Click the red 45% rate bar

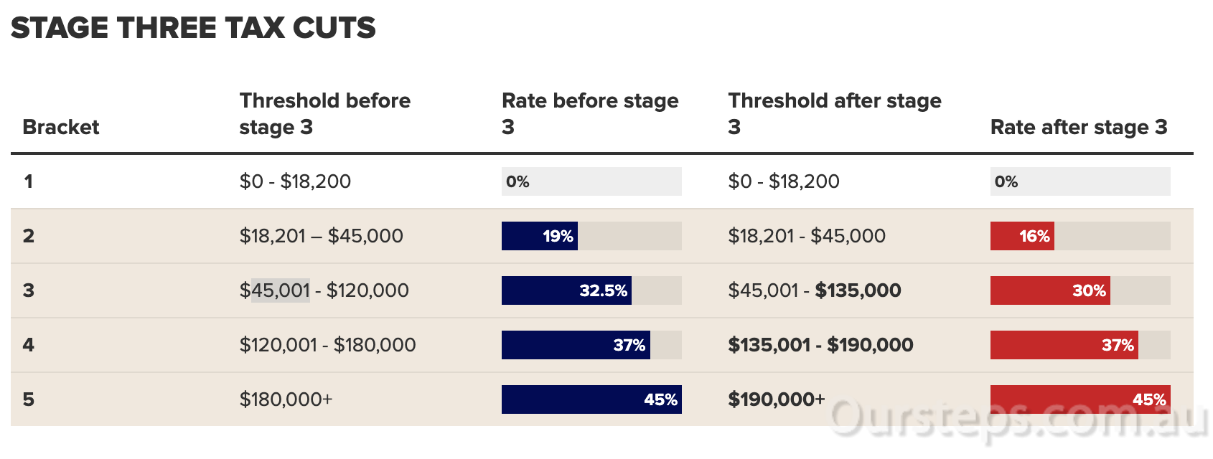pyautogui.click(x=1079, y=399)
